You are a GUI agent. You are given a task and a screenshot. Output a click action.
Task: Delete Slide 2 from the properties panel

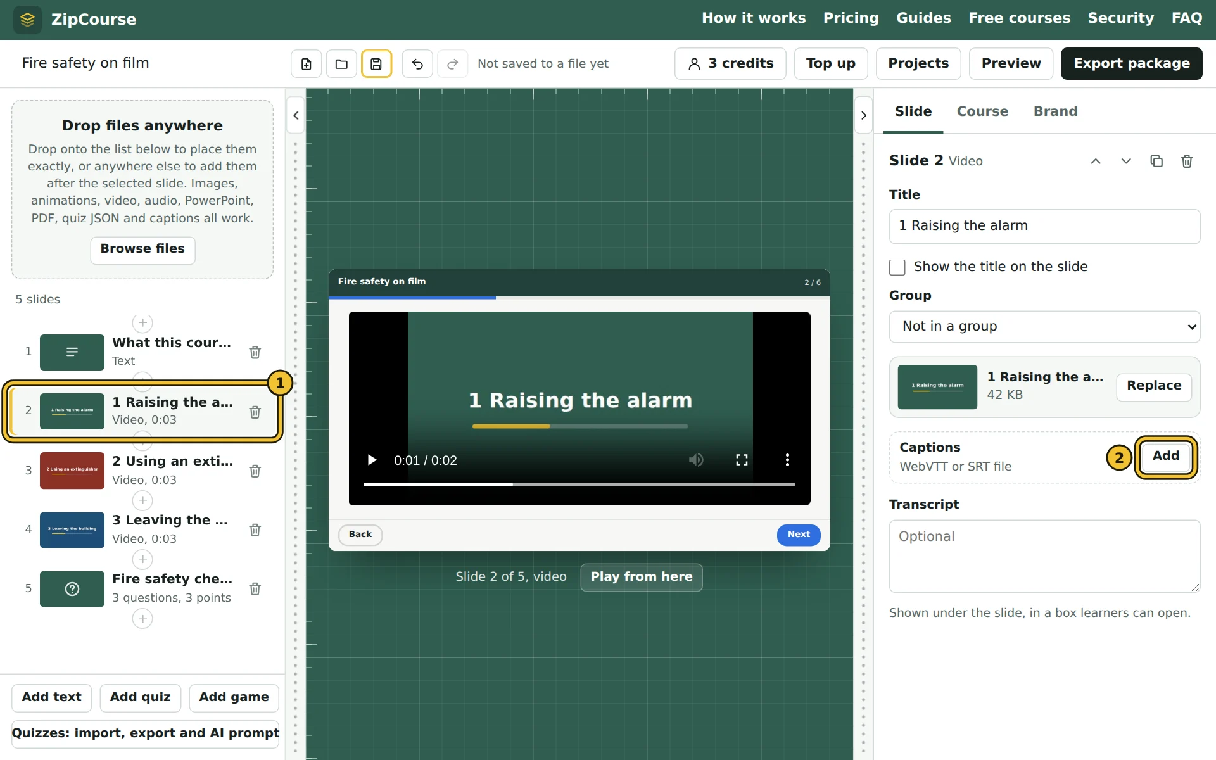[1187, 161]
